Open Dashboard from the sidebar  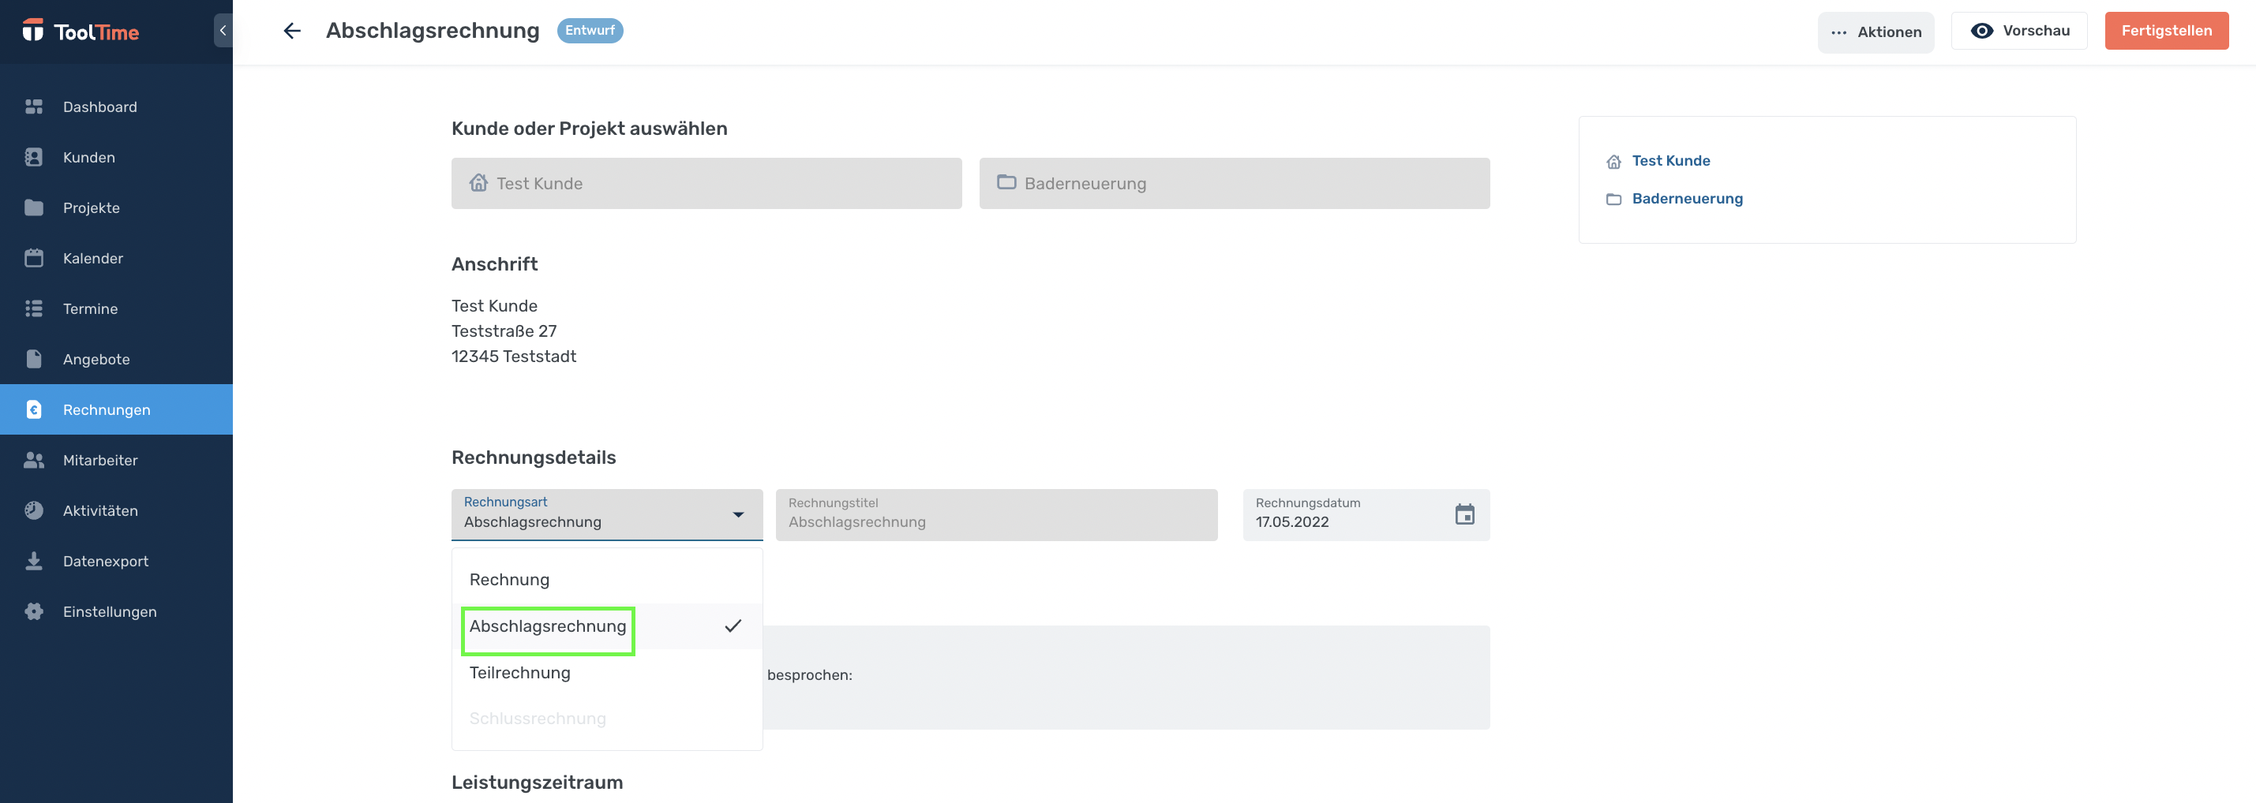[99, 106]
